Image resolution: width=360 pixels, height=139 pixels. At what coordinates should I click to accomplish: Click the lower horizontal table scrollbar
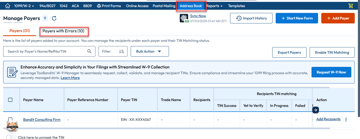167,128
